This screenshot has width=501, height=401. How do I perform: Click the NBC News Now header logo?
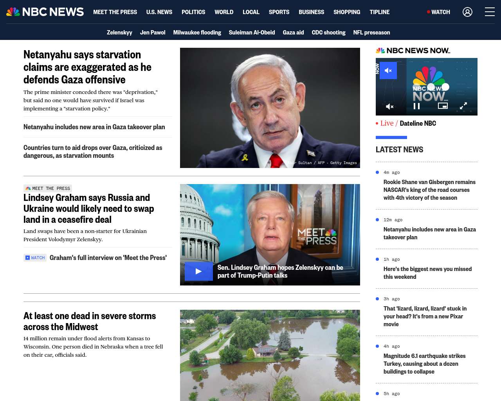pyautogui.click(x=413, y=51)
